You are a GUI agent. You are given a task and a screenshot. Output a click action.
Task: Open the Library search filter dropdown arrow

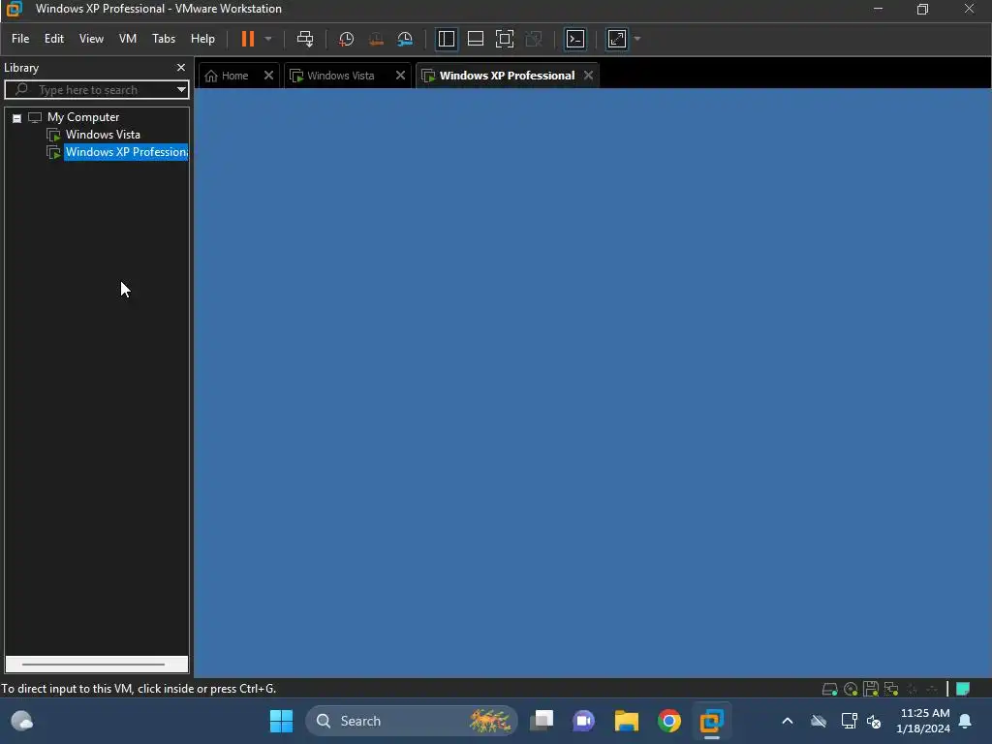coord(181,90)
